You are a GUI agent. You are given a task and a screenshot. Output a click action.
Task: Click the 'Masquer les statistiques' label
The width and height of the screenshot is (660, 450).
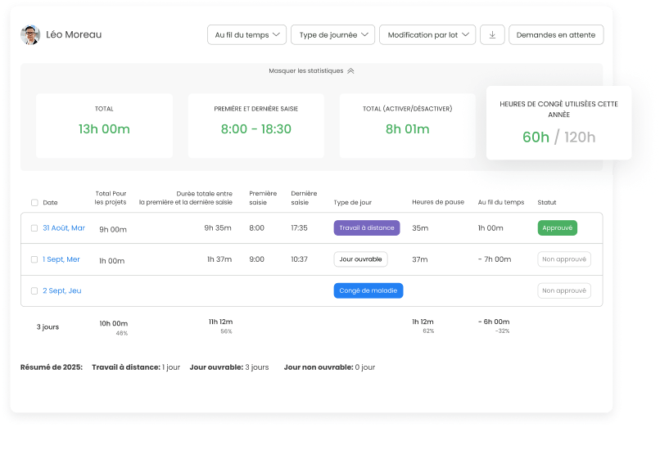click(306, 71)
